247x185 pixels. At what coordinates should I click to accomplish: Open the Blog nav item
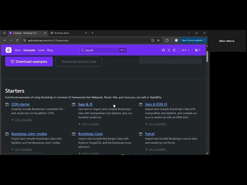50,50
